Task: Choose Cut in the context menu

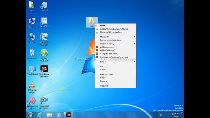Action: [116, 66]
